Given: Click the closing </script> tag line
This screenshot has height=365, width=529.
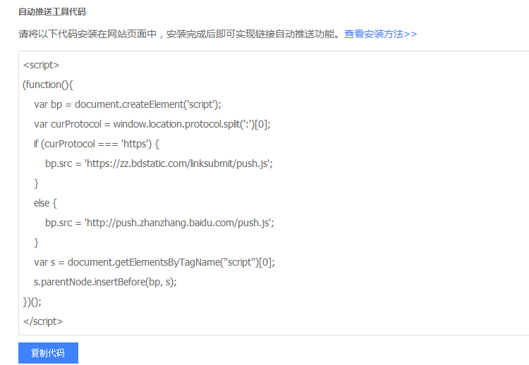Looking at the screenshot, I should click(43, 321).
